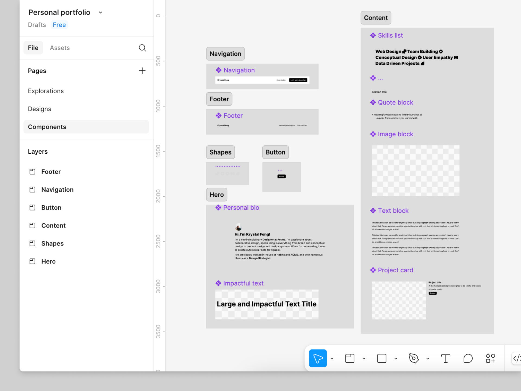This screenshot has height=391, width=521.
Task: Select the Pen tool
Action: pyautogui.click(x=414, y=358)
